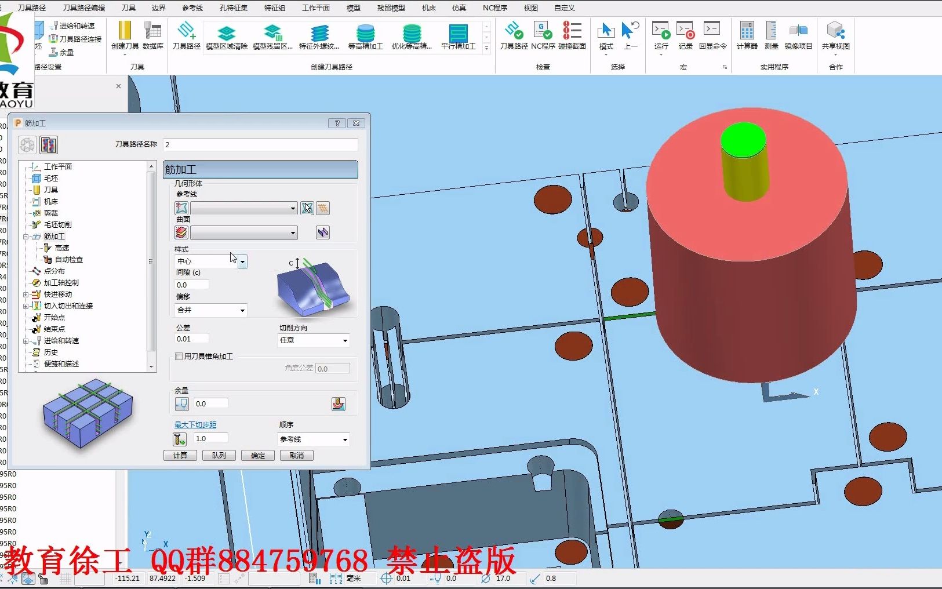Click the interactive pattern pick icon

click(x=307, y=208)
